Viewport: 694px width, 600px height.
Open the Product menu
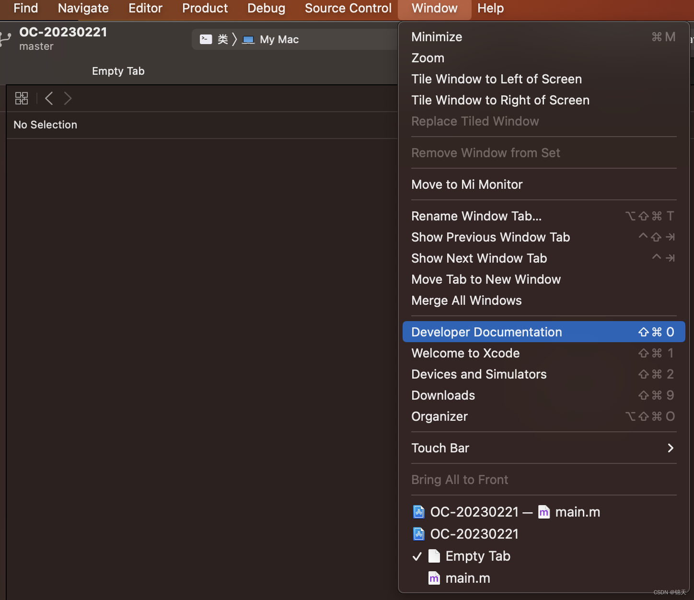point(205,8)
